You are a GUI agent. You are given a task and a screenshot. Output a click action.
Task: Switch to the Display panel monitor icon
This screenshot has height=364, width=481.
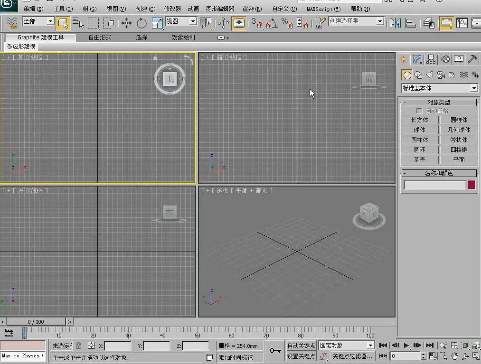[x=459, y=59]
